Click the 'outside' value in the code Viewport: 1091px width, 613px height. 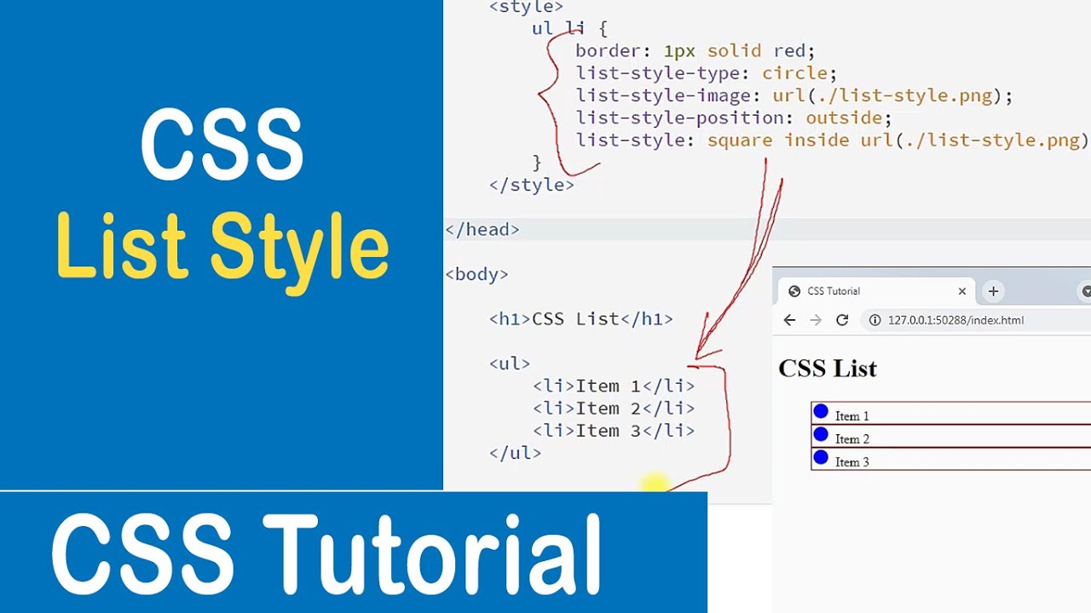844,117
